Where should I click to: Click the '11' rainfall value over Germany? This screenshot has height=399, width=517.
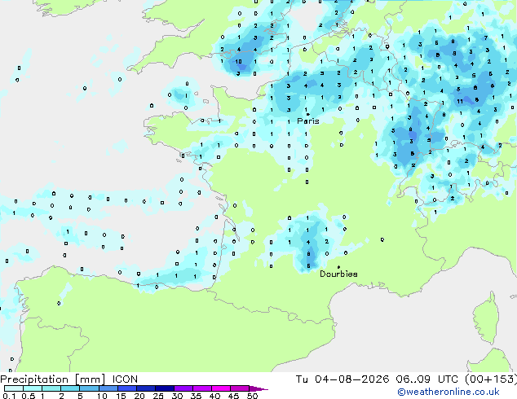460,102
